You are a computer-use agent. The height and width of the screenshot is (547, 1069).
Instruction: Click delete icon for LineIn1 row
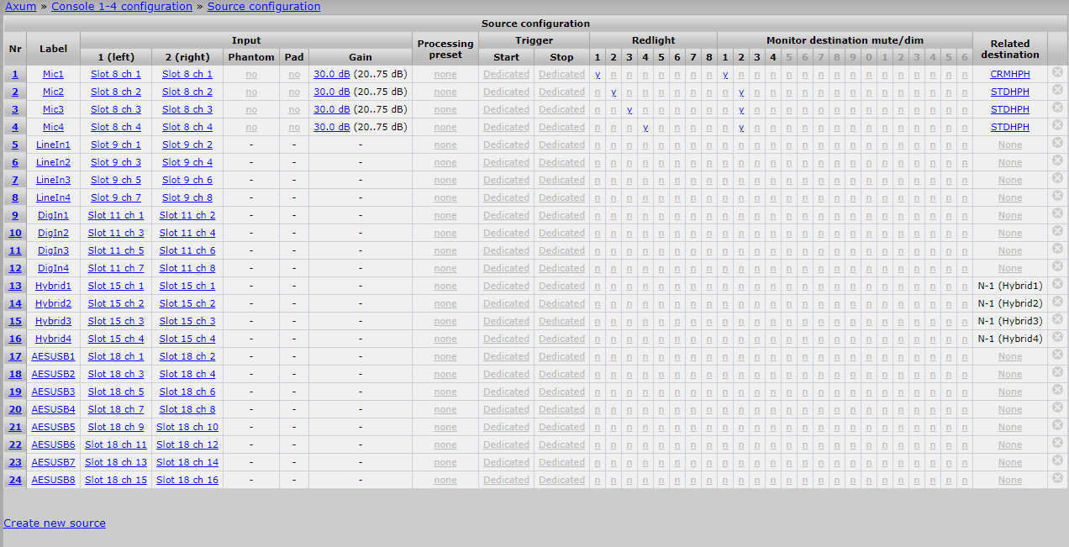pos(1057,144)
